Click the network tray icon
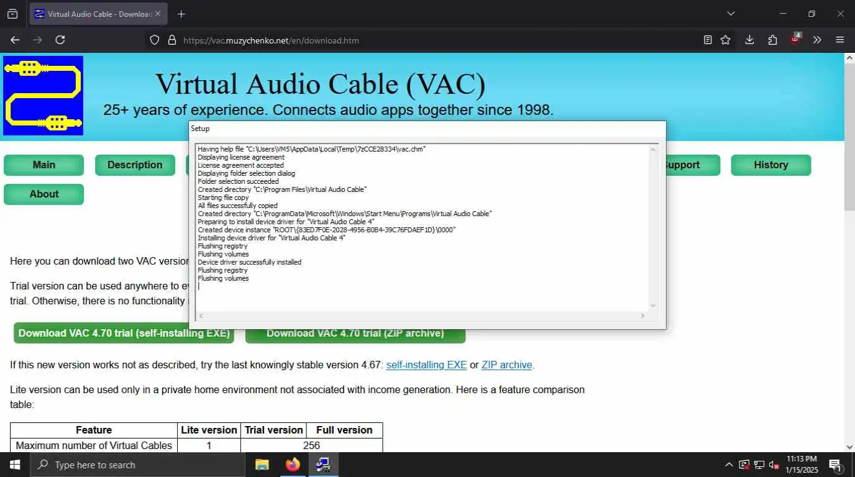855x477 pixels. point(759,465)
